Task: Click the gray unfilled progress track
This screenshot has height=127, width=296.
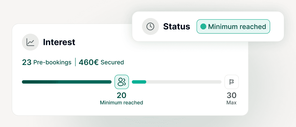Action: 184,82
